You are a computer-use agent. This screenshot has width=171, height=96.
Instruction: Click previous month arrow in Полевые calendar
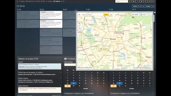pyautogui.click(x=68, y=68)
